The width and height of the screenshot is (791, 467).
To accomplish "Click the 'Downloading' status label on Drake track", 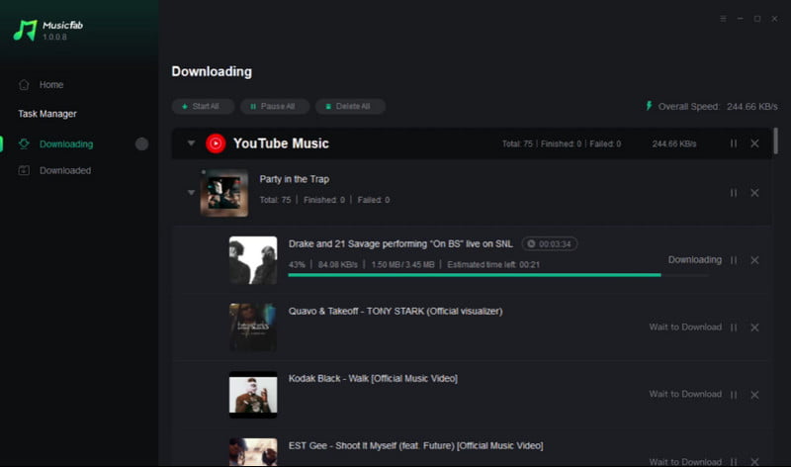I will tap(695, 259).
